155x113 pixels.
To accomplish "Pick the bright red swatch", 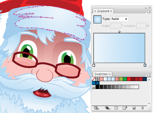I will (x=129, y=79).
